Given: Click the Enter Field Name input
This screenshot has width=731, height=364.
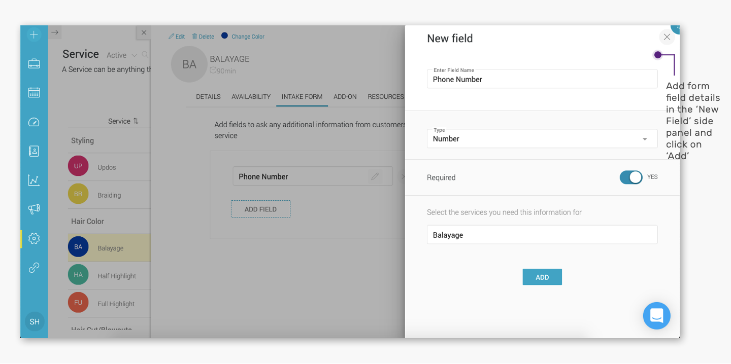Looking at the screenshot, I should pyautogui.click(x=542, y=79).
